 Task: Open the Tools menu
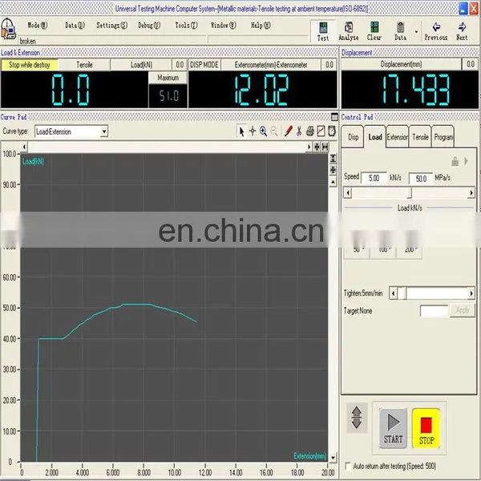[x=186, y=25]
